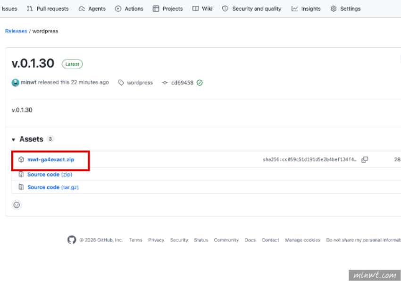Image resolution: width=401 pixels, height=281 pixels.
Task: Click the Assets heading
Action: pos(31,139)
